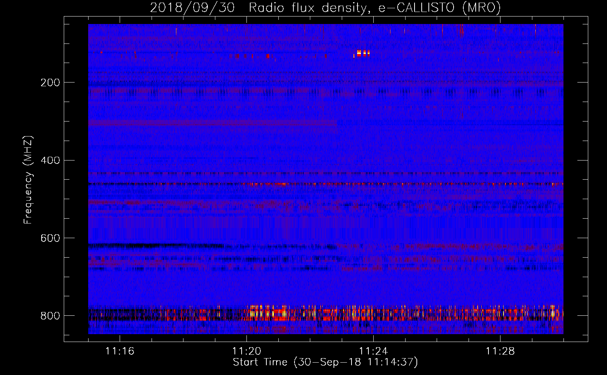Click the plot title 'Radio flux density, e-CALLISTO (MRO)'
607x375 pixels.
[x=375, y=8]
